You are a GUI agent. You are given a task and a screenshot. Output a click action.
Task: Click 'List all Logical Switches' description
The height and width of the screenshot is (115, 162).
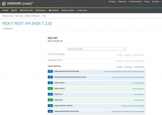(x=138, y=83)
